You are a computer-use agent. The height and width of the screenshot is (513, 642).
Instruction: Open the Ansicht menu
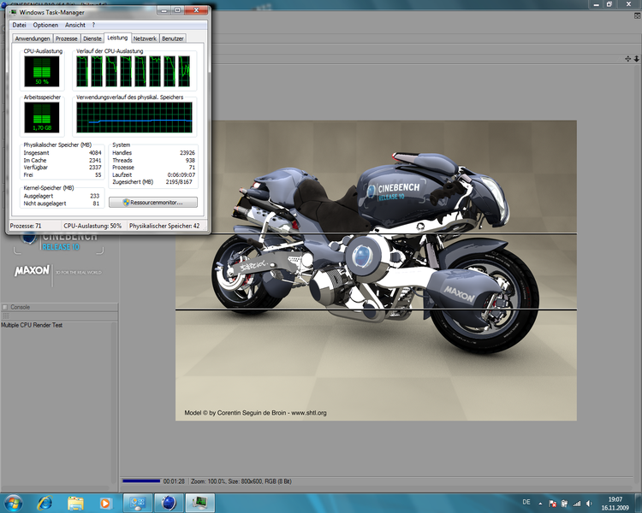(x=75, y=25)
